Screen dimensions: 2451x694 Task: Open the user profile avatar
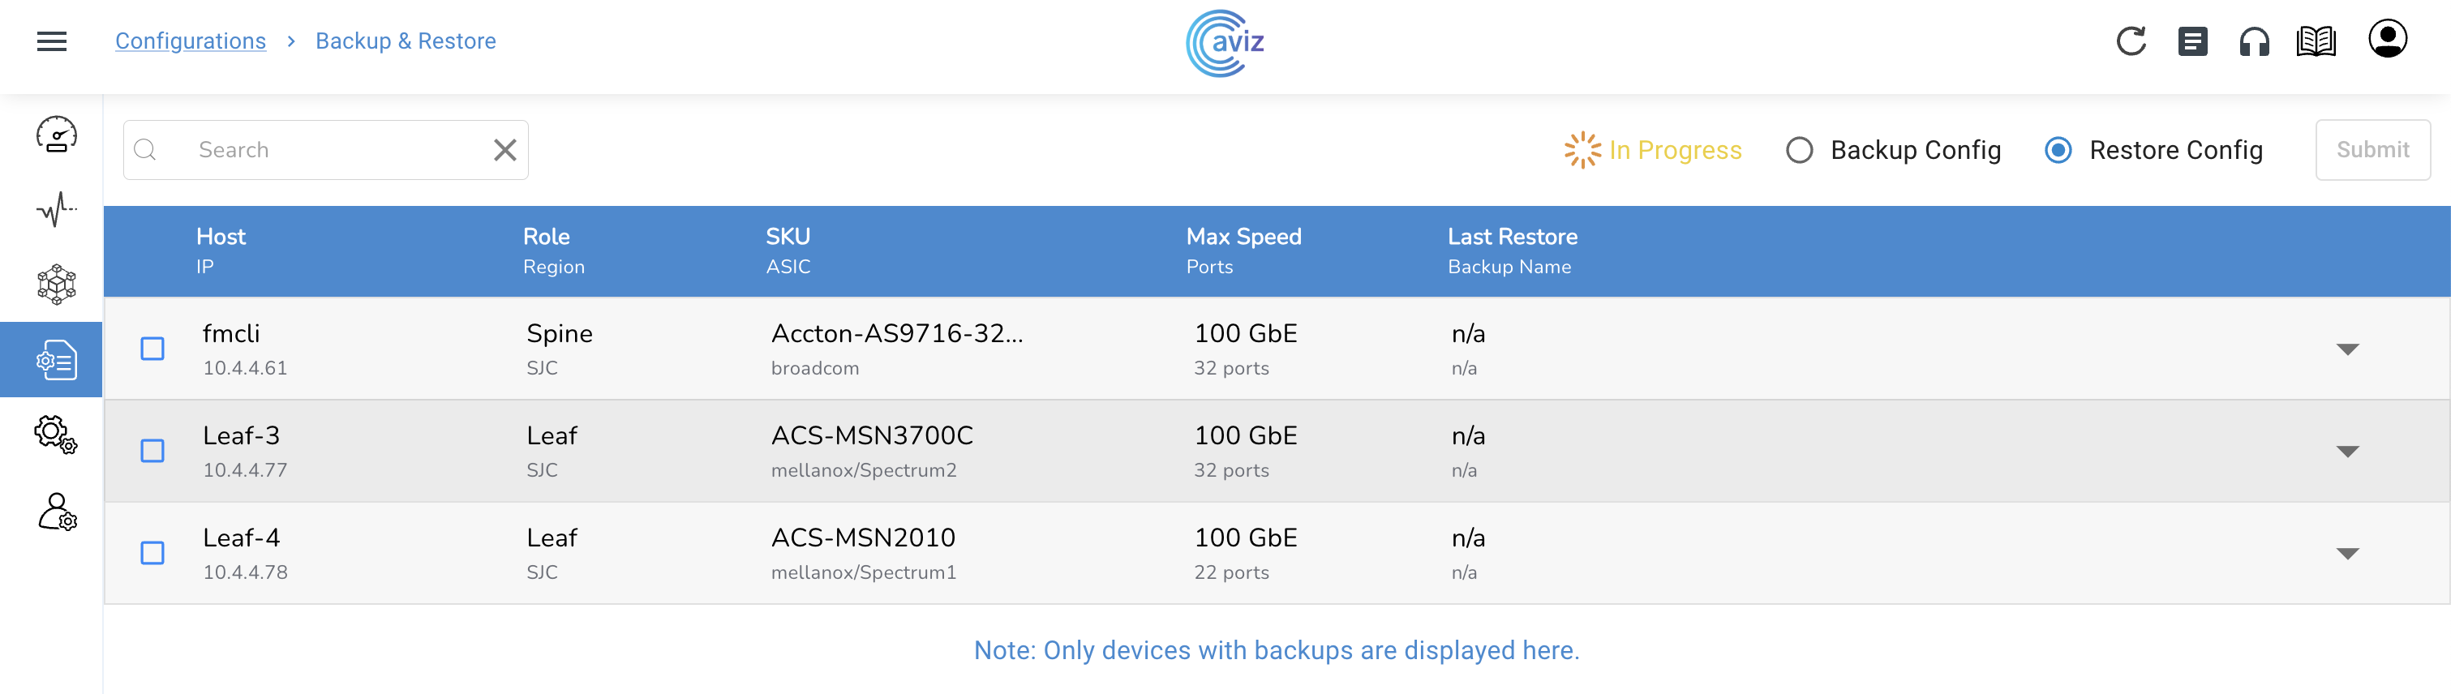click(2386, 40)
